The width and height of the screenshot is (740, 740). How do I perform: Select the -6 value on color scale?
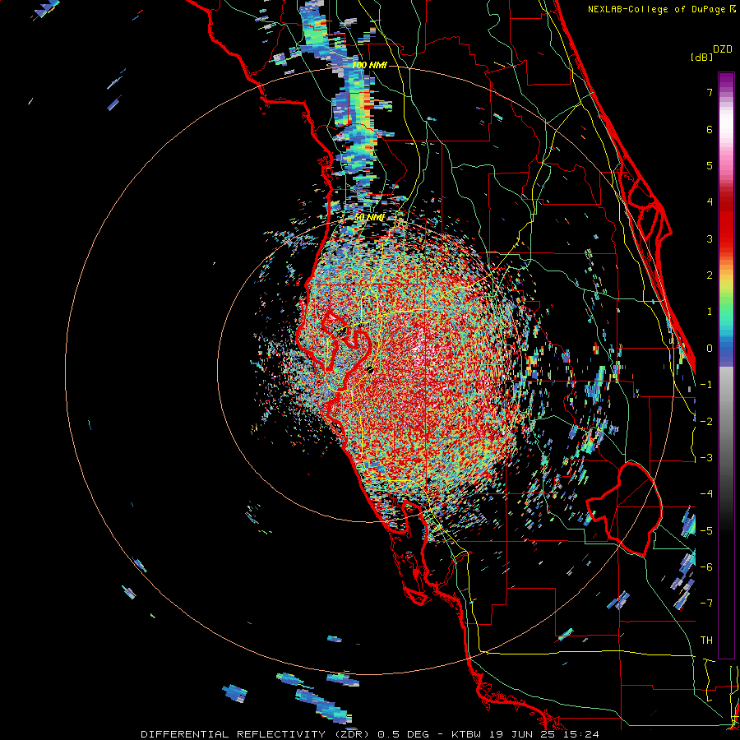pyautogui.click(x=706, y=567)
